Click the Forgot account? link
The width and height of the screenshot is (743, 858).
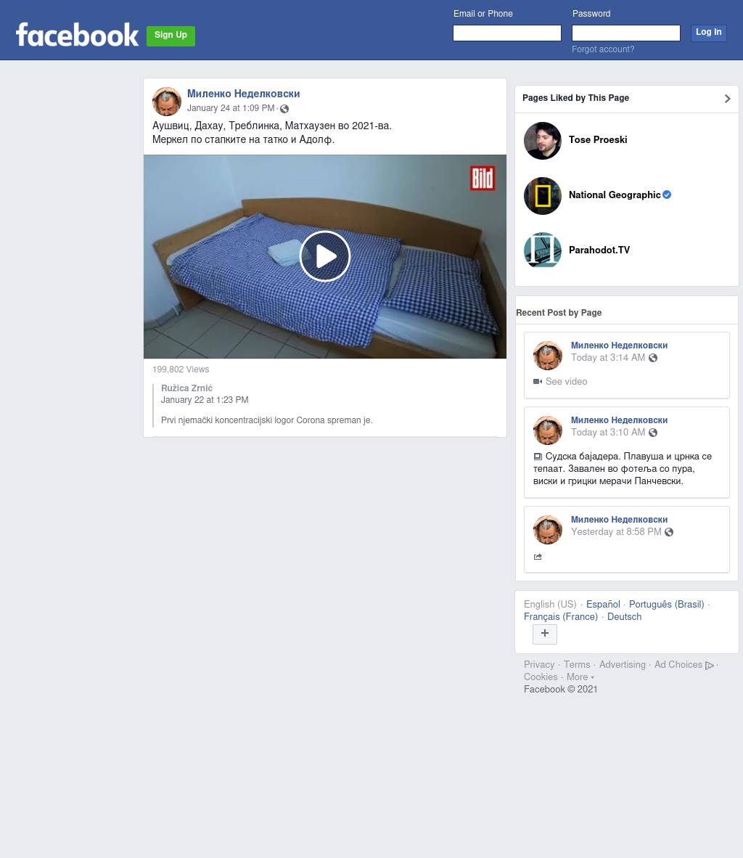(x=603, y=49)
